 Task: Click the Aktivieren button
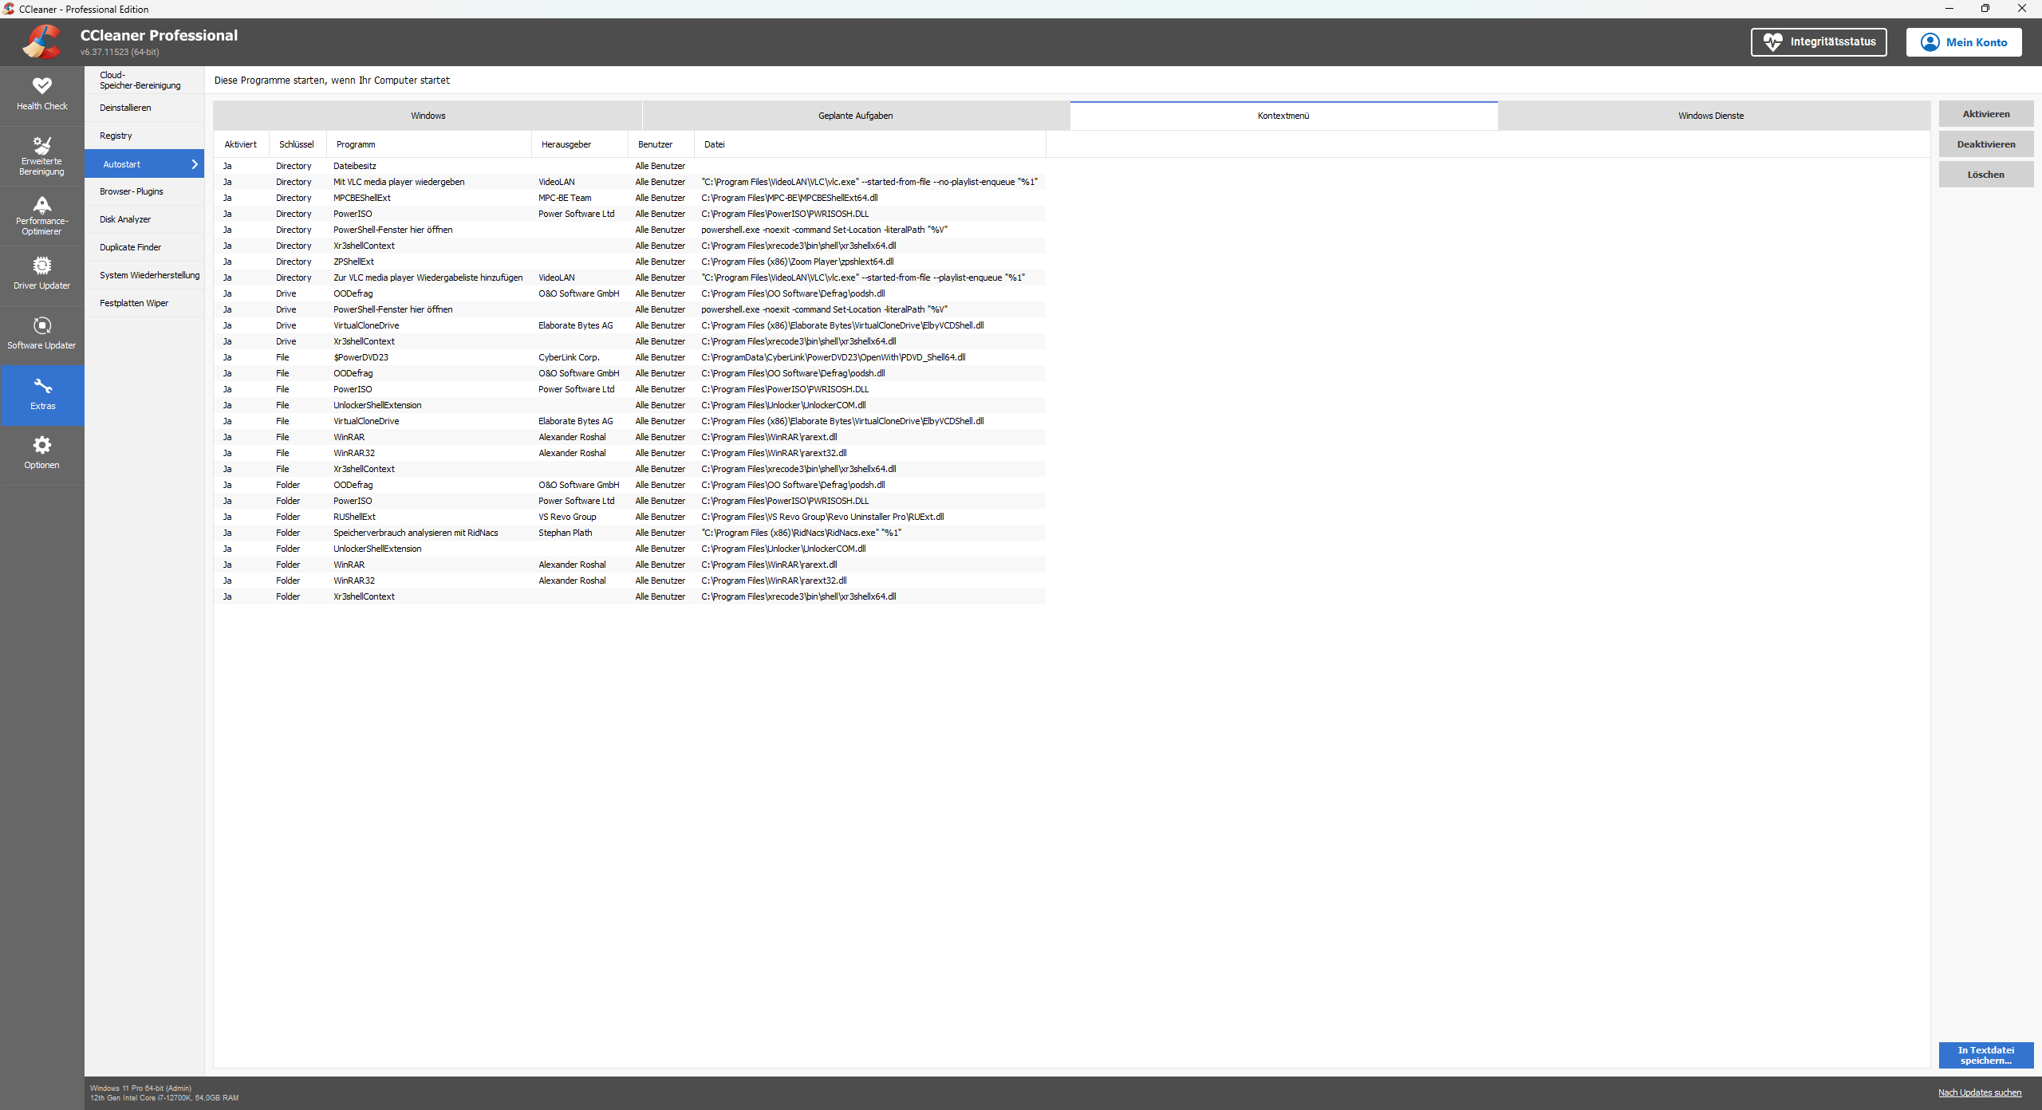pos(1985,113)
